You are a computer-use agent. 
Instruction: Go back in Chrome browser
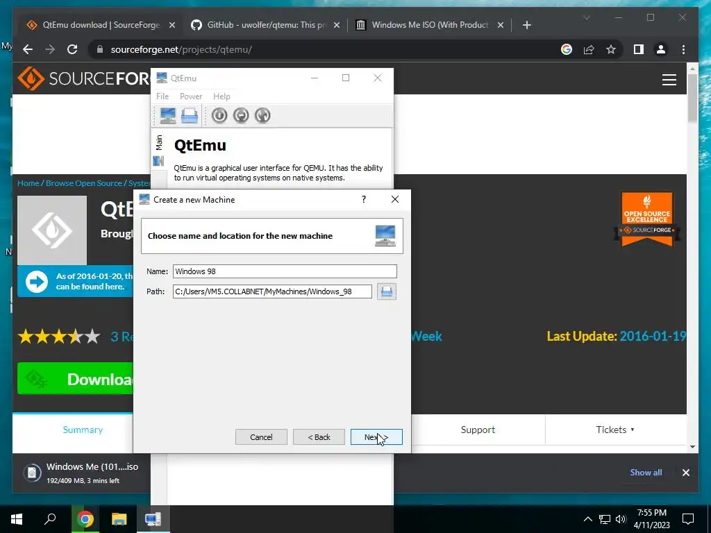click(x=28, y=49)
